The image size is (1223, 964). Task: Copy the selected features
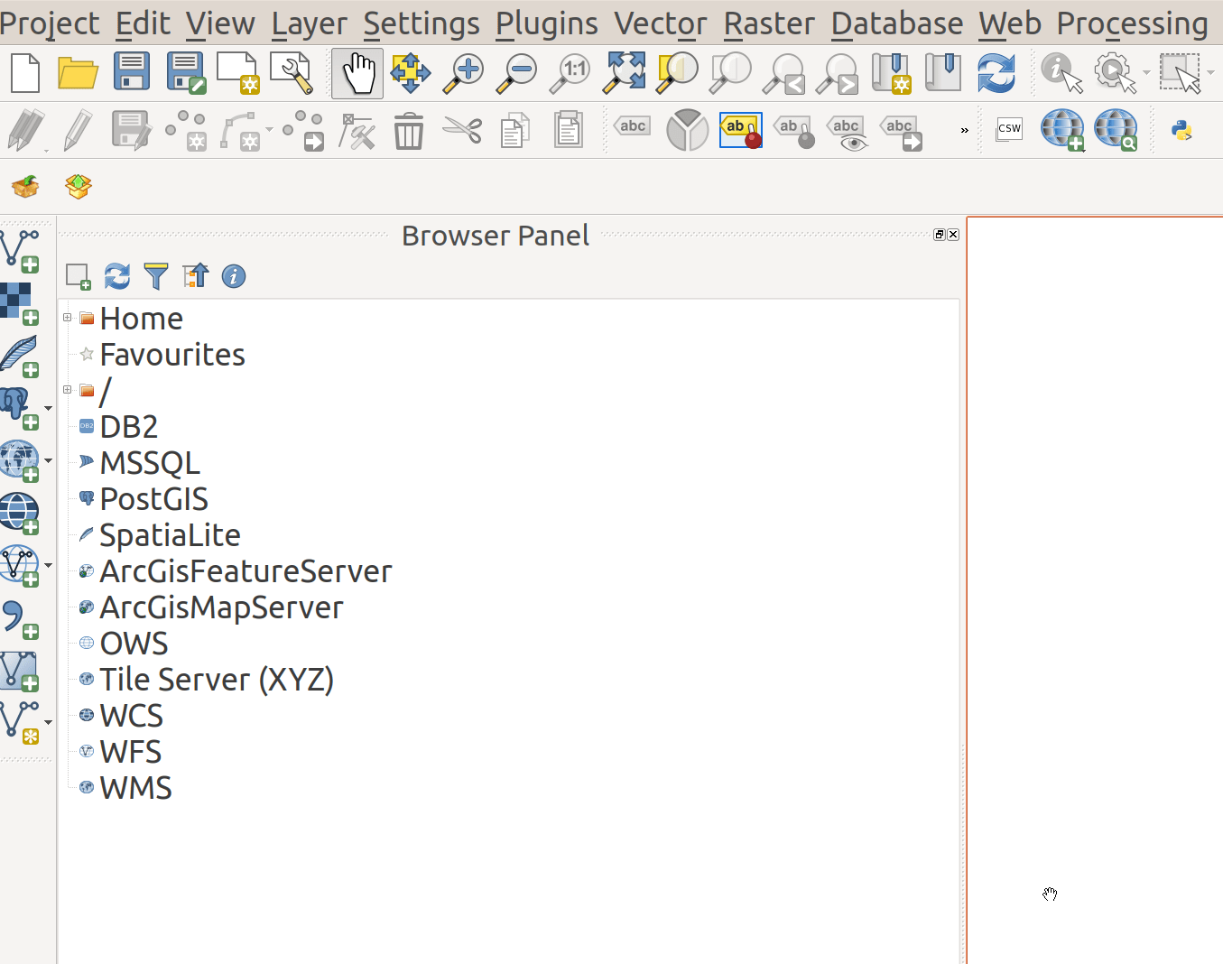515,131
